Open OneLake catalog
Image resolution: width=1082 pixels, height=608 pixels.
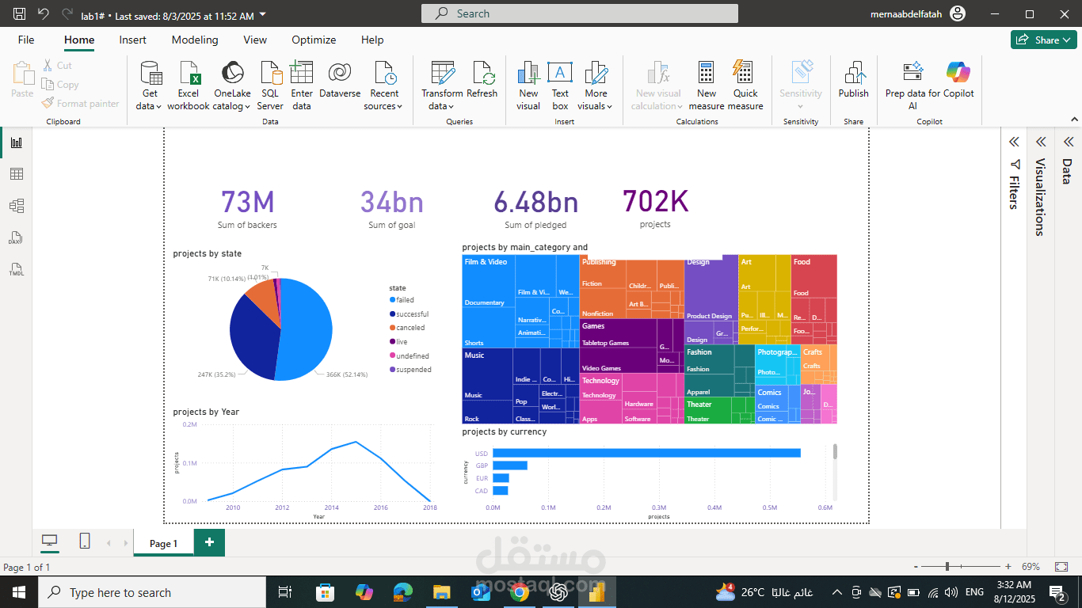tap(232, 85)
